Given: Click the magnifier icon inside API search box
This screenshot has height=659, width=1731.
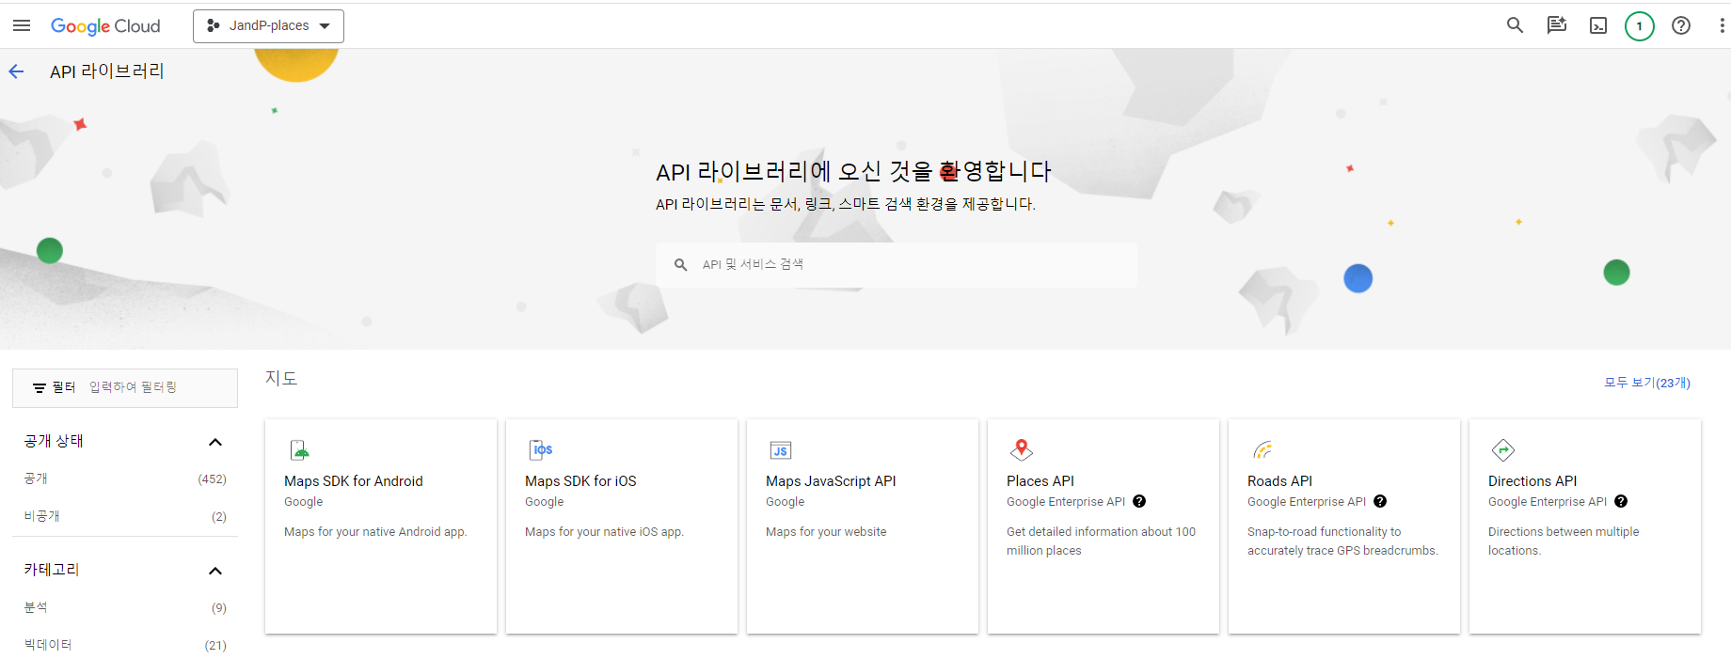Looking at the screenshot, I should (x=680, y=265).
